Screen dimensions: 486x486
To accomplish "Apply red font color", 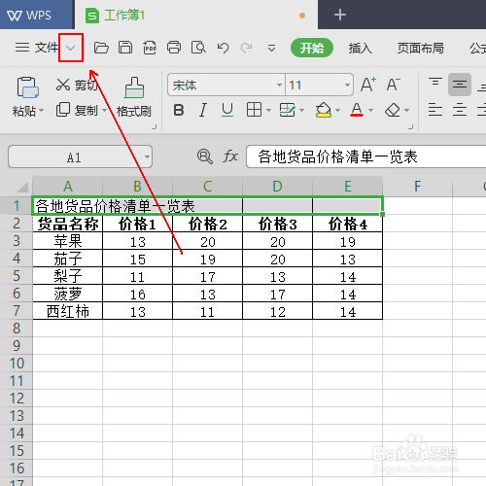I will coord(357,110).
